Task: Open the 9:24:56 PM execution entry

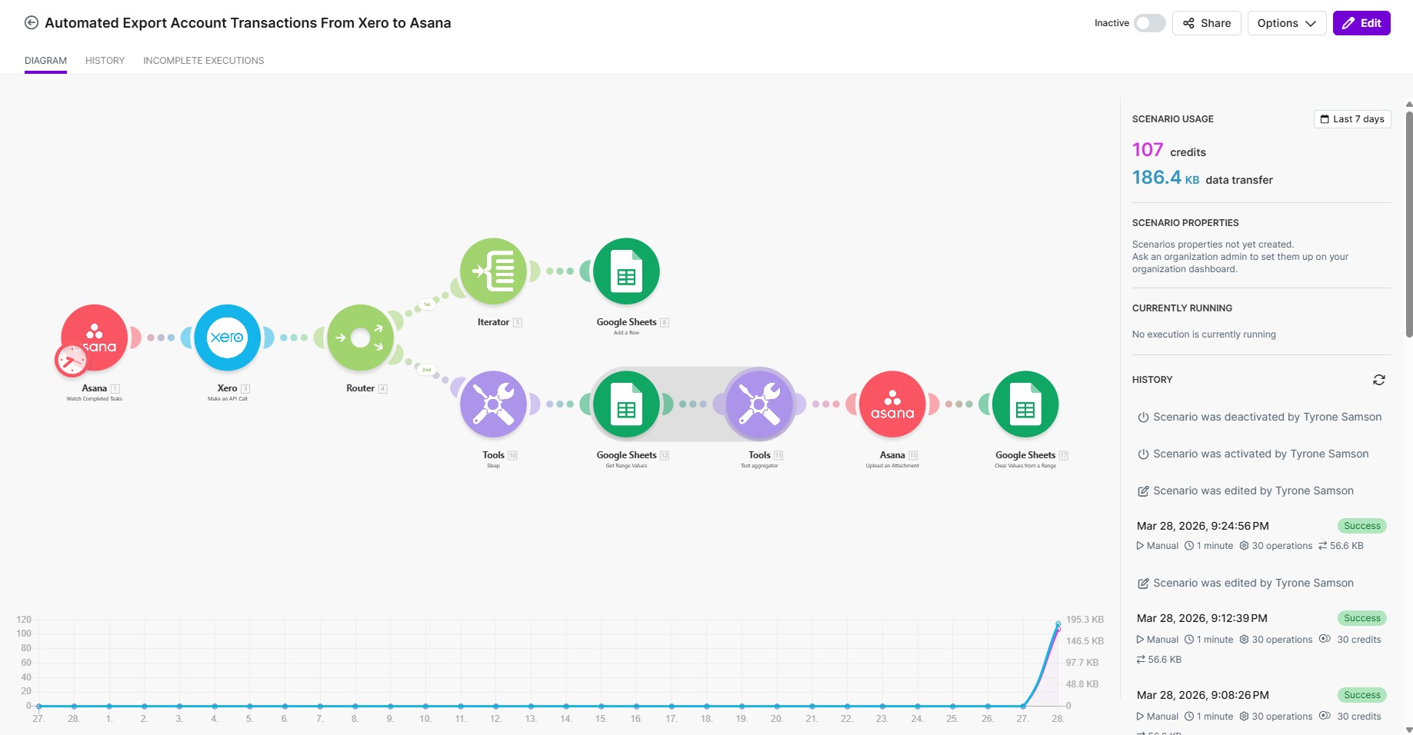Action: 1261,535
